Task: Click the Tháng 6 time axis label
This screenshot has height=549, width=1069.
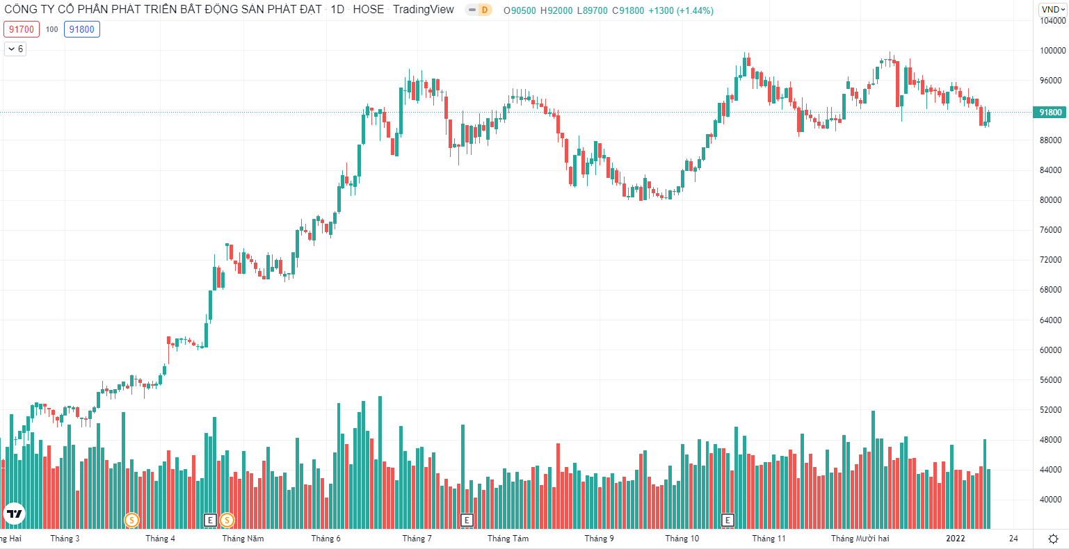Action: 325,539
